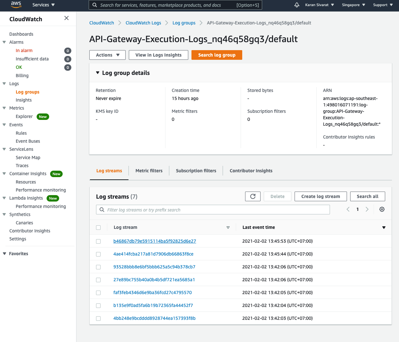Select the checkbox for stream b46867db79e5915114ba5f92825d6e27

pos(98,241)
